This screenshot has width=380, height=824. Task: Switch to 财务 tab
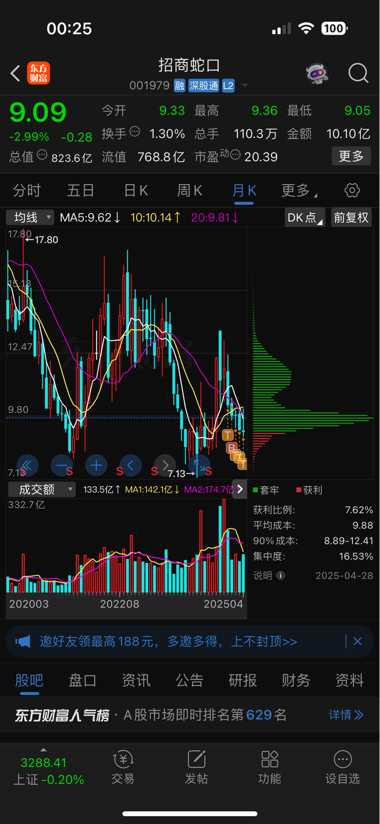(x=296, y=680)
